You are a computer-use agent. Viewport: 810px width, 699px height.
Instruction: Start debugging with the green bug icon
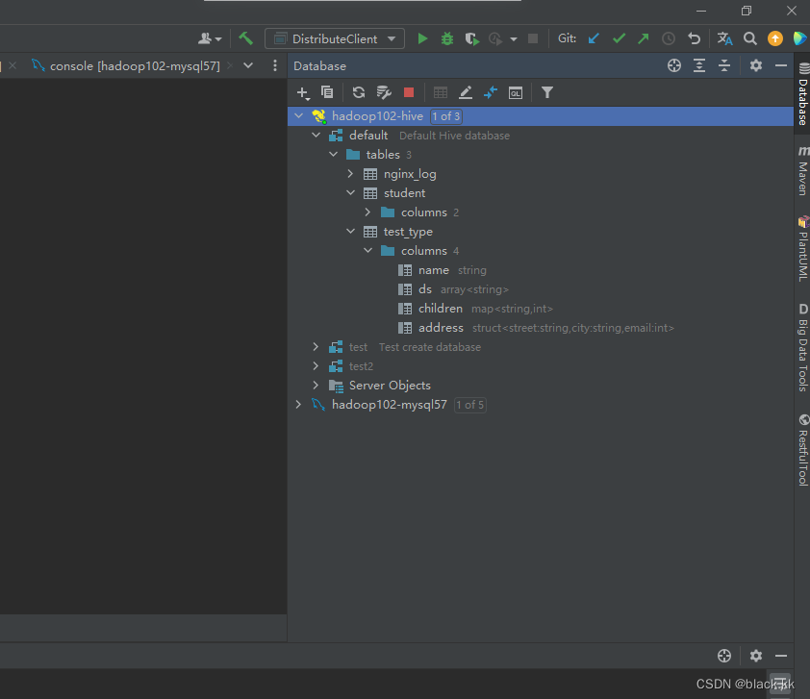[446, 38]
